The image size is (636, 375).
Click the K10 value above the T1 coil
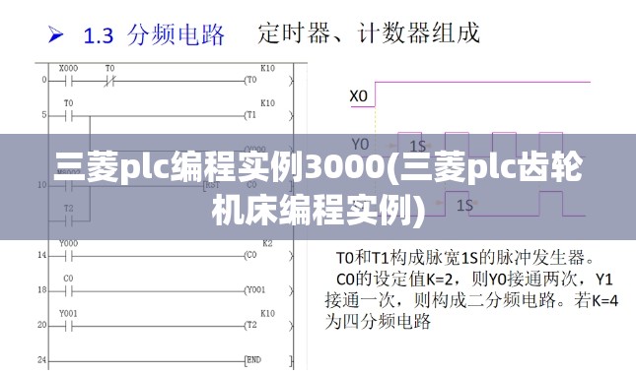[267, 103]
